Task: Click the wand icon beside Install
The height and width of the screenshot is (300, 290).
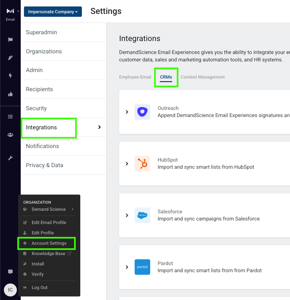Action: point(25,264)
